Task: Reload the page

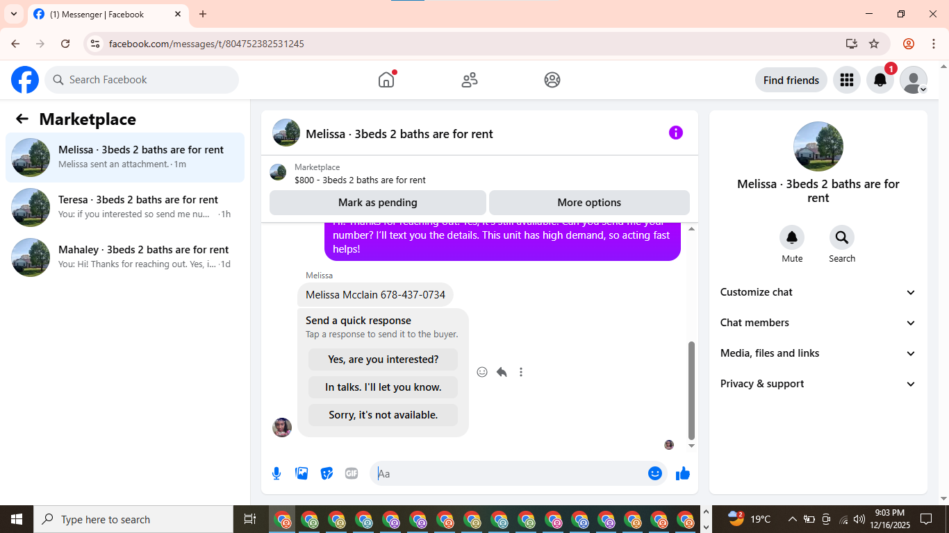Action: pyautogui.click(x=65, y=44)
